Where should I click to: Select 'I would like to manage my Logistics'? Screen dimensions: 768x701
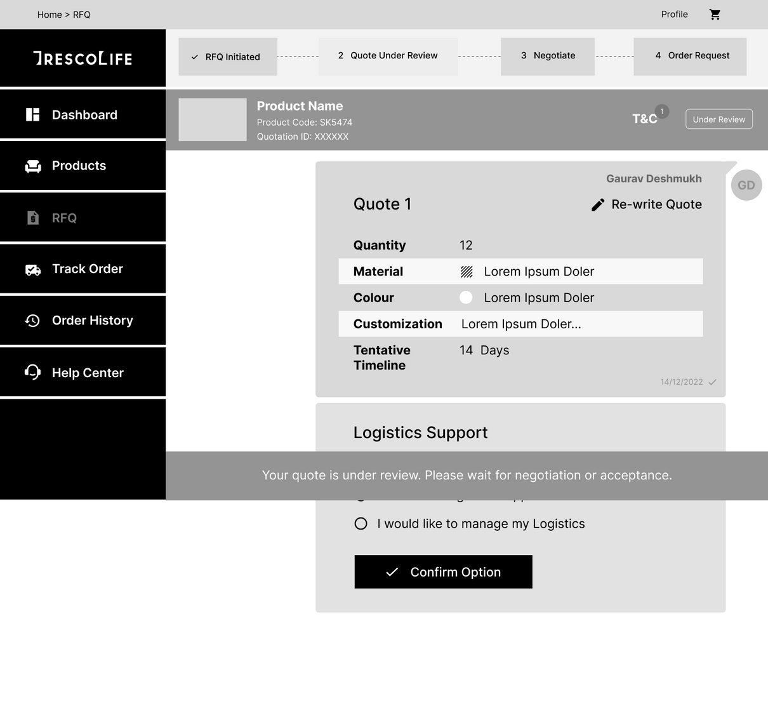click(x=361, y=524)
